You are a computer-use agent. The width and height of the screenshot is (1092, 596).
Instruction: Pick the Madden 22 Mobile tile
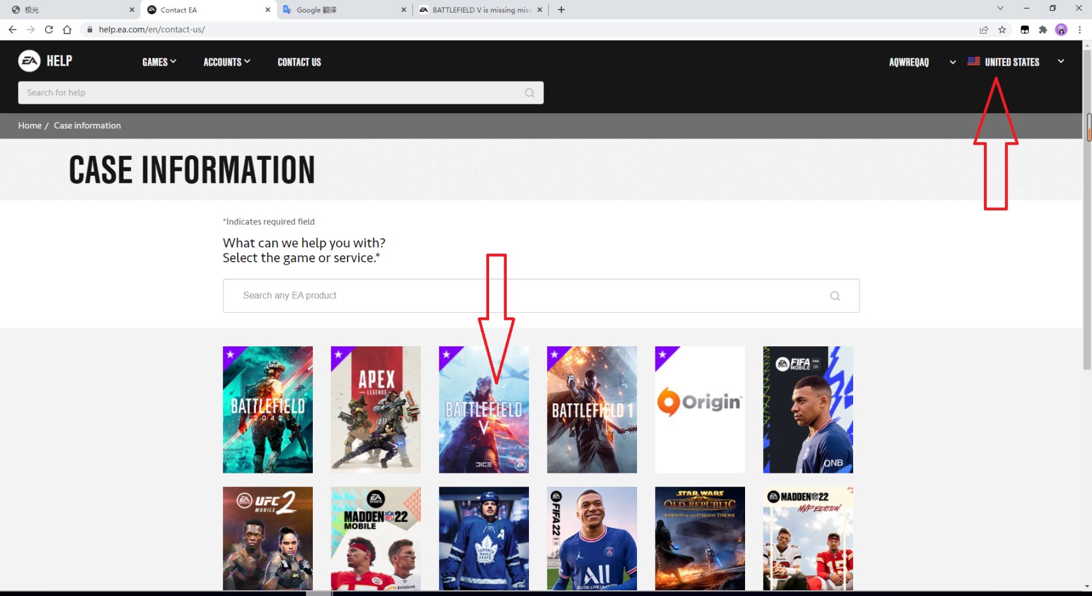[376, 538]
